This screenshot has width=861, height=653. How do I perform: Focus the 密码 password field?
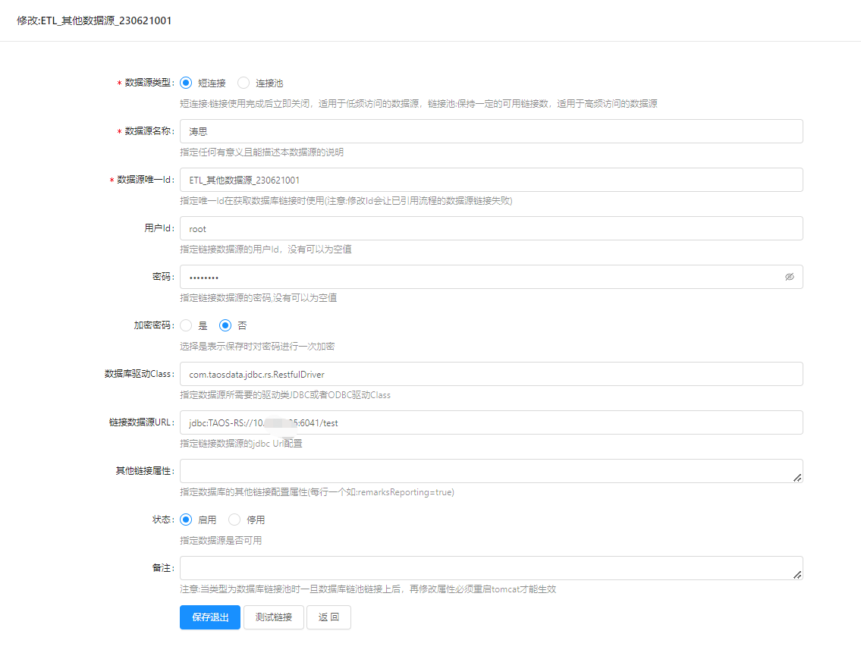(x=478, y=277)
